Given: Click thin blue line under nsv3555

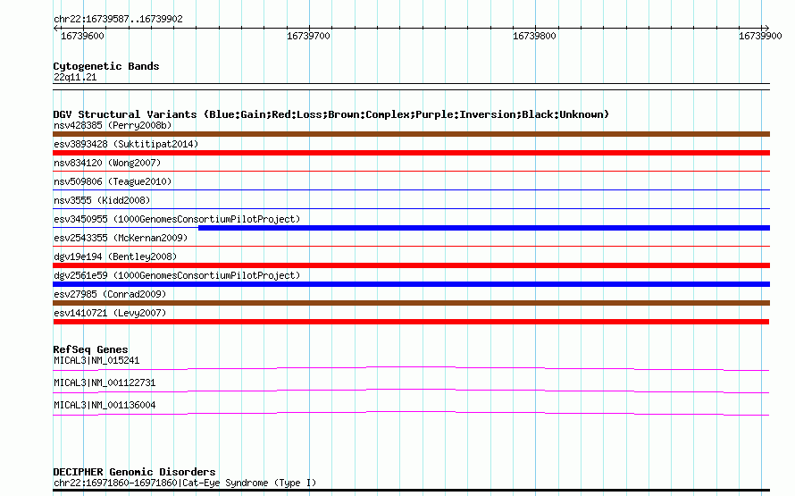Looking at the screenshot, I should tap(411, 209).
